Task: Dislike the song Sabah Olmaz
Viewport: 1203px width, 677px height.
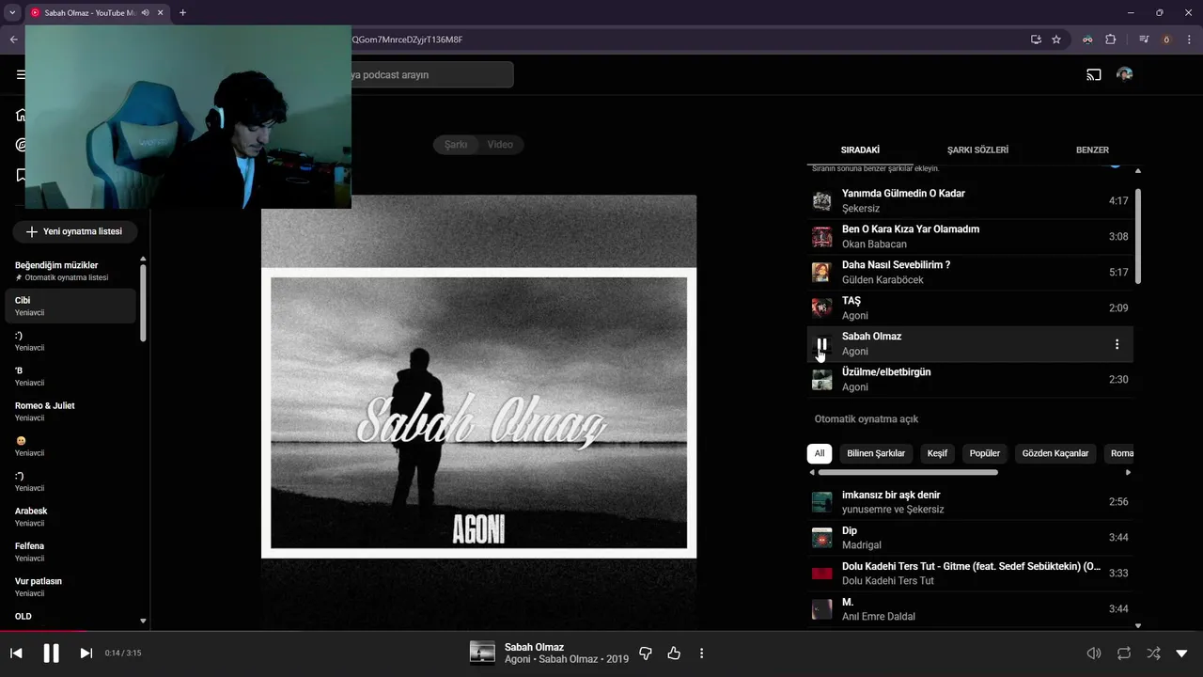Action: (646, 653)
